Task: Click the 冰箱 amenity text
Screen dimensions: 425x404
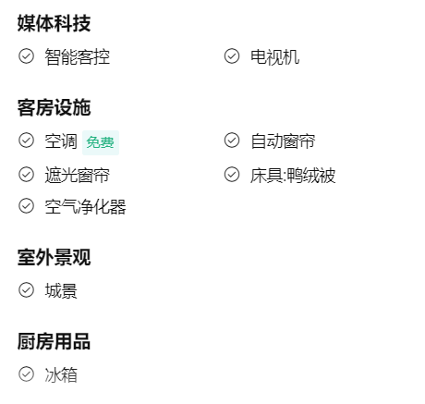Action: tap(61, 375)
